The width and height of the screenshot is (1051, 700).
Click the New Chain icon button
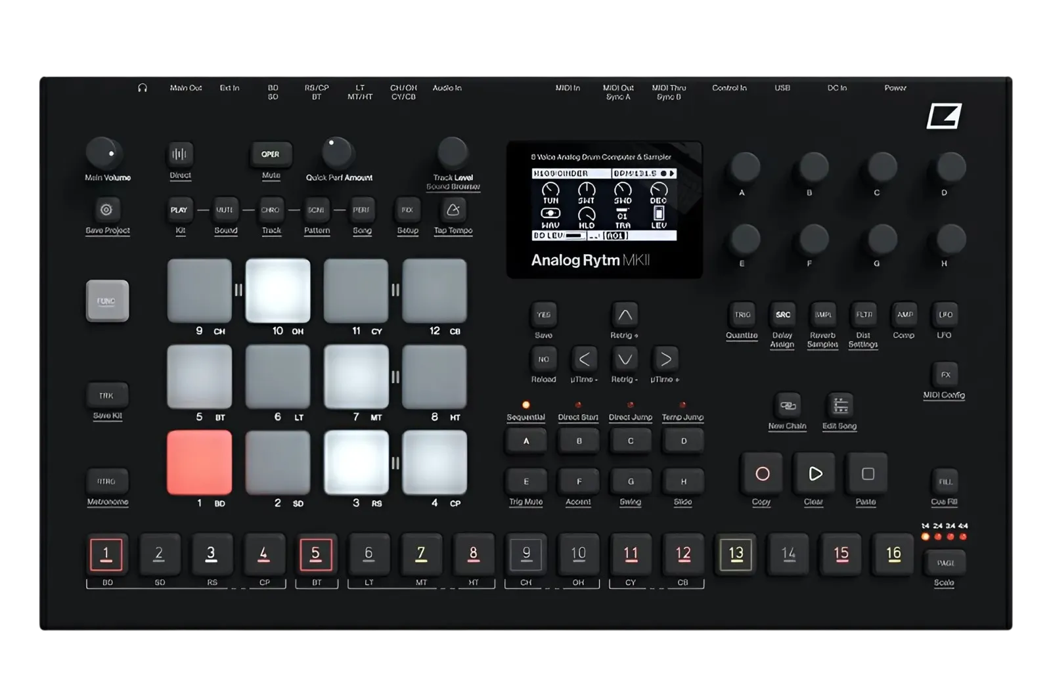coord(787,406)
